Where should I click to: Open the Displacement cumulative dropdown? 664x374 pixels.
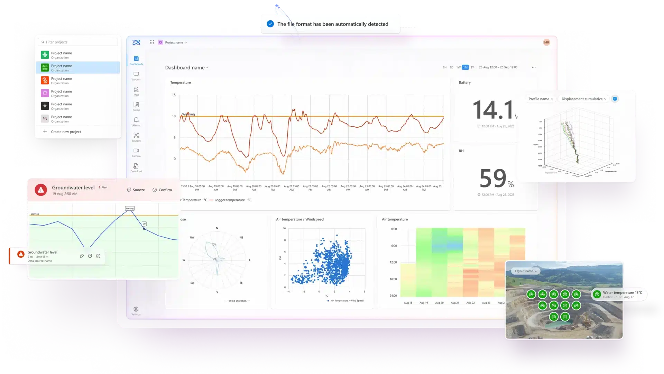tap(584, 99)
